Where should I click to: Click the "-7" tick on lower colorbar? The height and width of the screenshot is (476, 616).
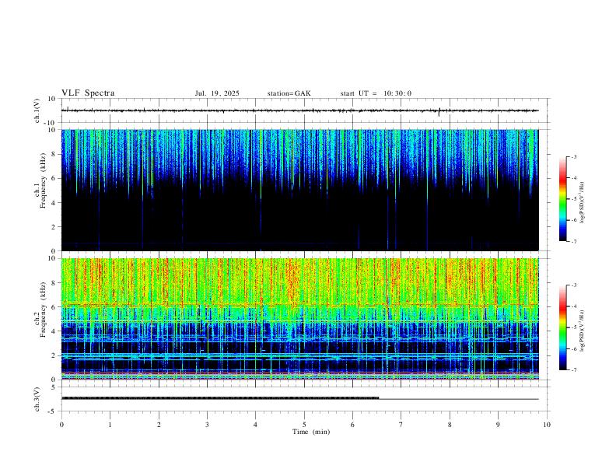pos(573,369)
